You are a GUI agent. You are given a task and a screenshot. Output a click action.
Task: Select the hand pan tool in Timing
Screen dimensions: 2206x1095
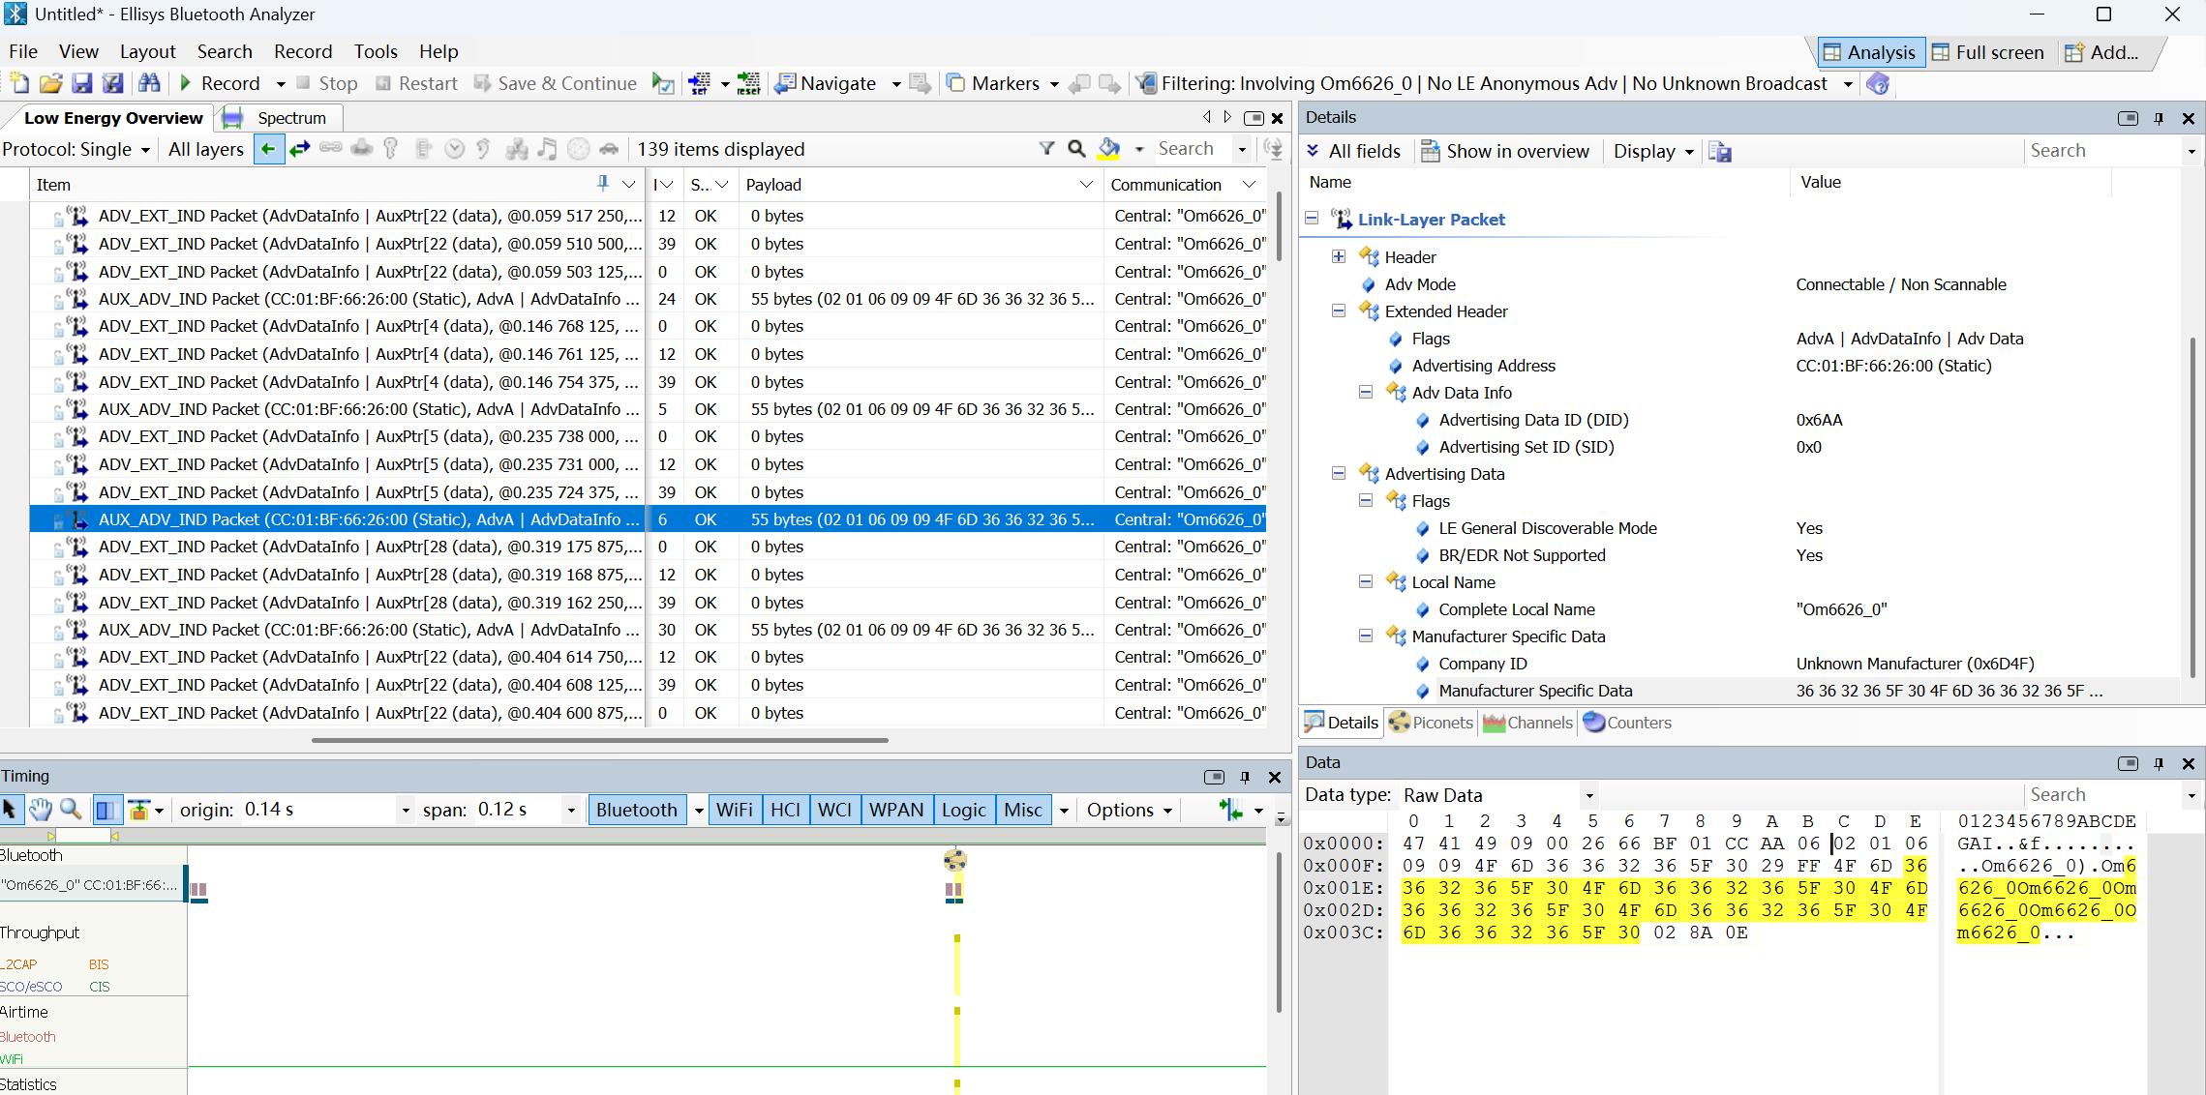(40, 810)
